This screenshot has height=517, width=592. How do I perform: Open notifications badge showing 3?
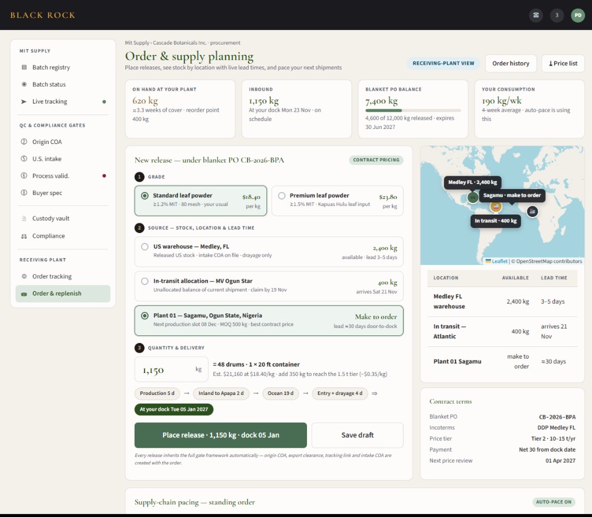click(557, 16)
